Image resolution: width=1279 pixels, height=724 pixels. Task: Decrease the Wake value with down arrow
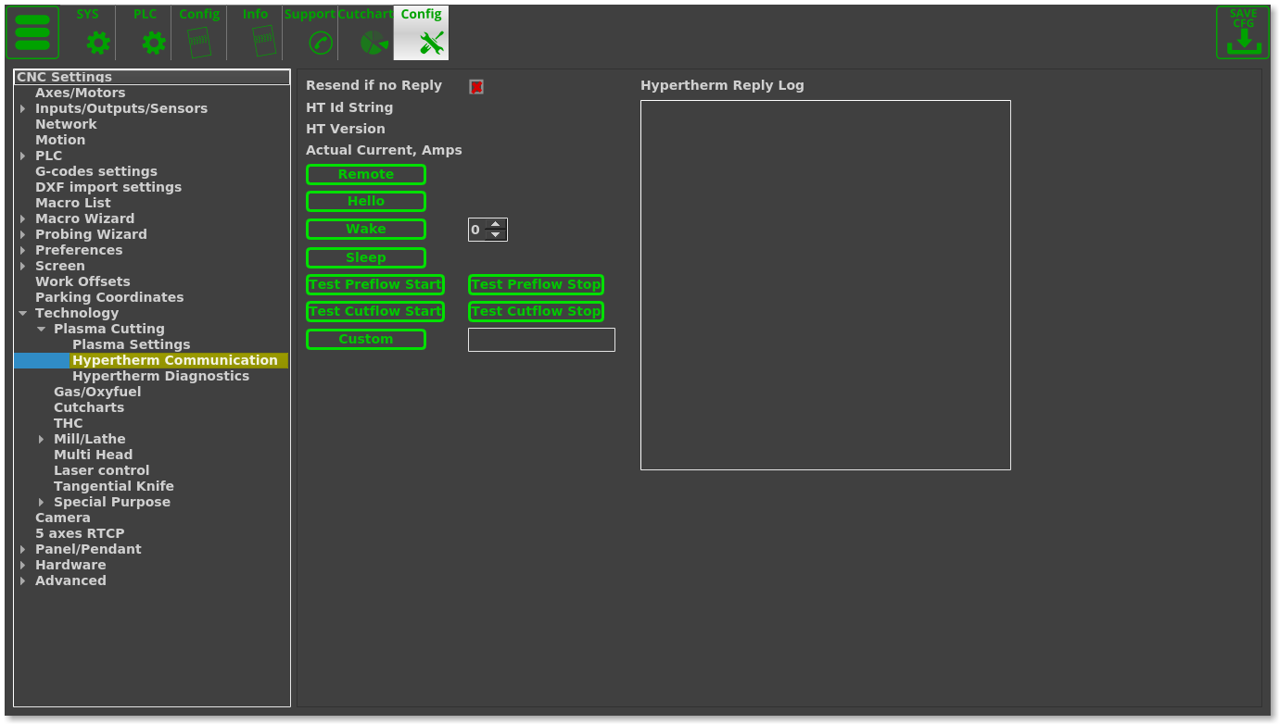click(496, 235)
